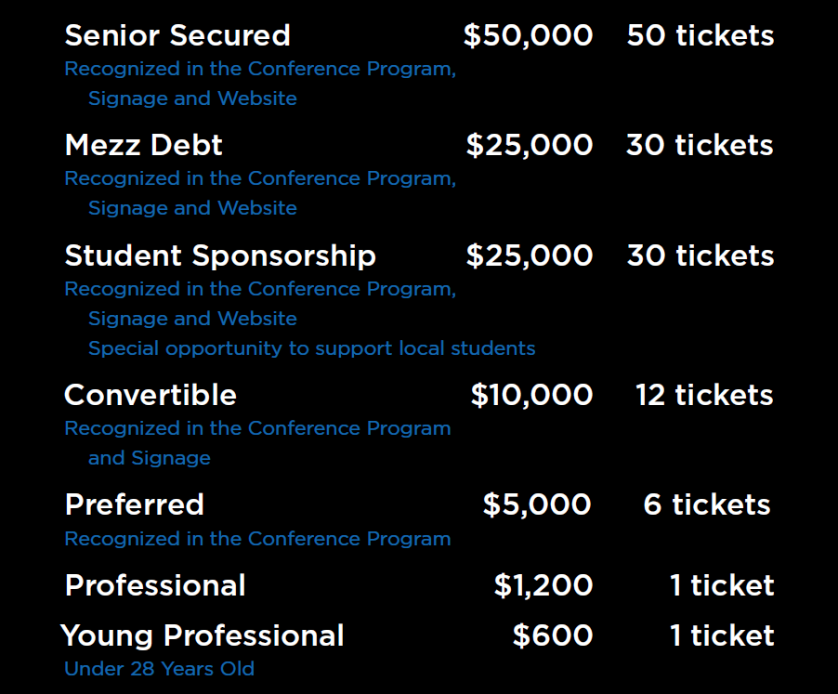Click the Professional ticket title
This screenshot has height=694, width=838.
pyautogui.click(x=155, y=585)
